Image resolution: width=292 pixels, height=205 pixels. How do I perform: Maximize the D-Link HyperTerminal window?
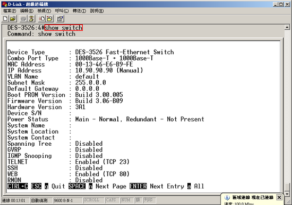281,4
